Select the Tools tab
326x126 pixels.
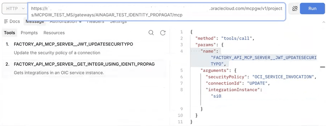[x=9, y=32]
